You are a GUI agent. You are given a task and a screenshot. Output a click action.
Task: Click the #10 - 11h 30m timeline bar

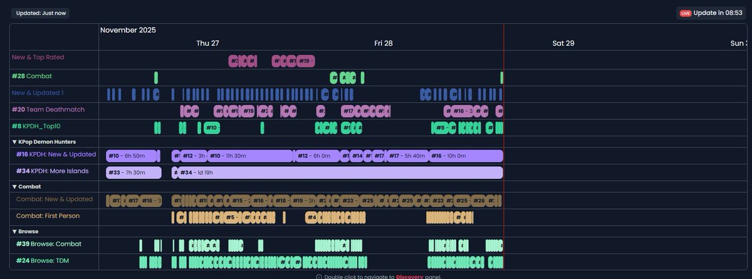251,156
